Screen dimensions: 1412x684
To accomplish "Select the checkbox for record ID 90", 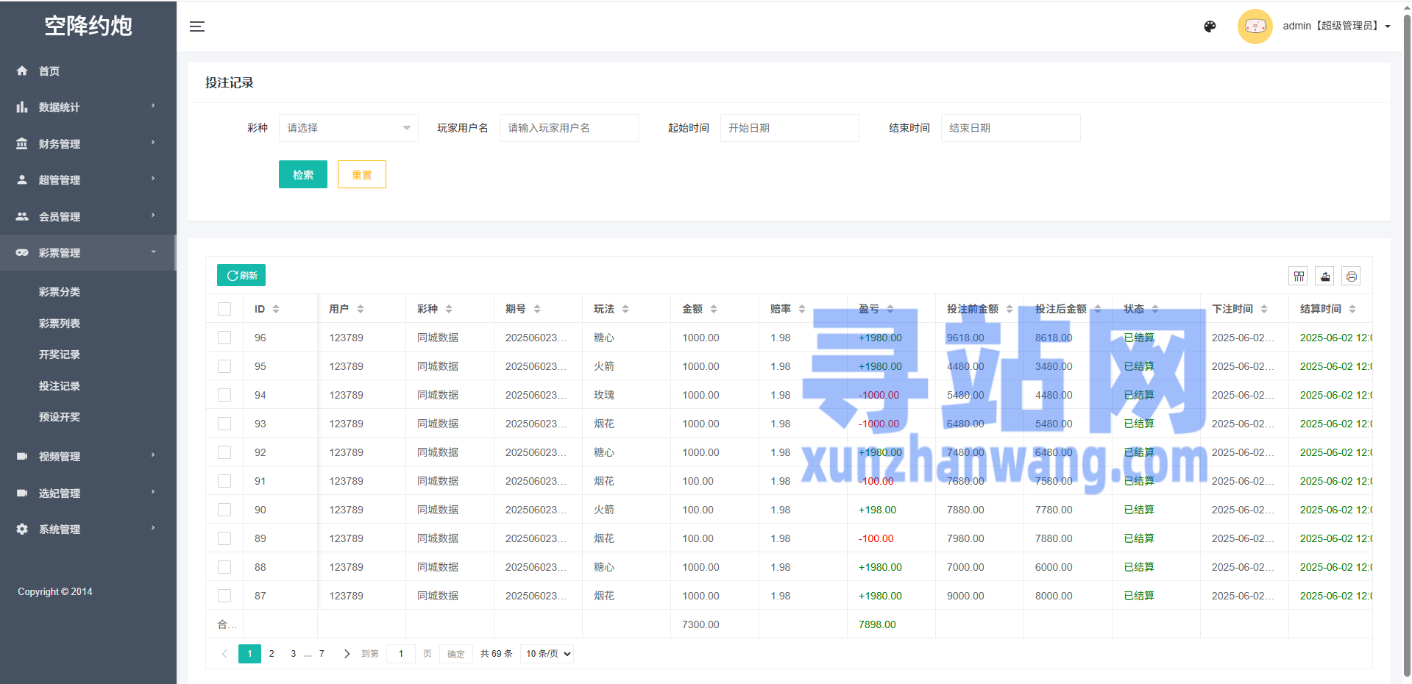I will [224, 510].
